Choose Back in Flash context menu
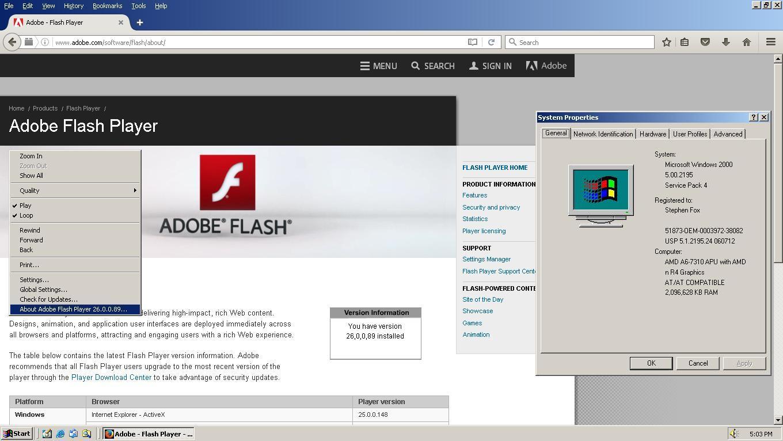The height and width of the screenshot is (441, 783). pos(75,250)
